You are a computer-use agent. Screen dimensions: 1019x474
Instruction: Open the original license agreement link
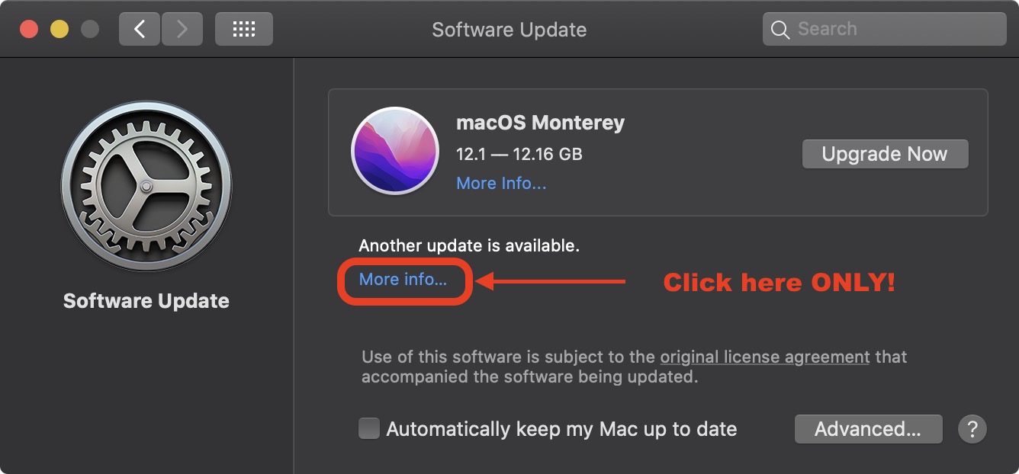764,357
